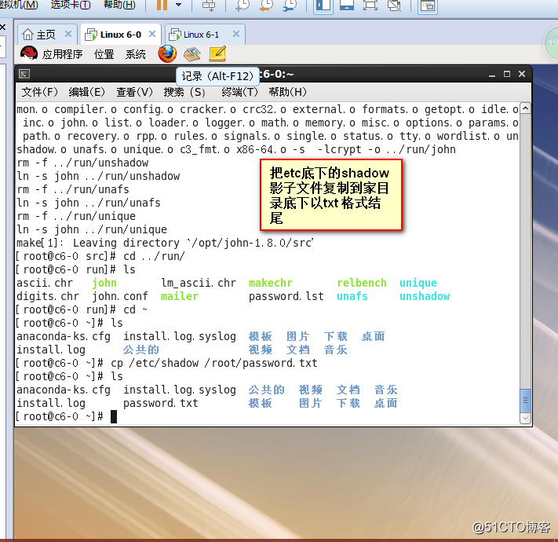
Task: Open the 选项卡(T) menu
Action: tap(71, 5)
